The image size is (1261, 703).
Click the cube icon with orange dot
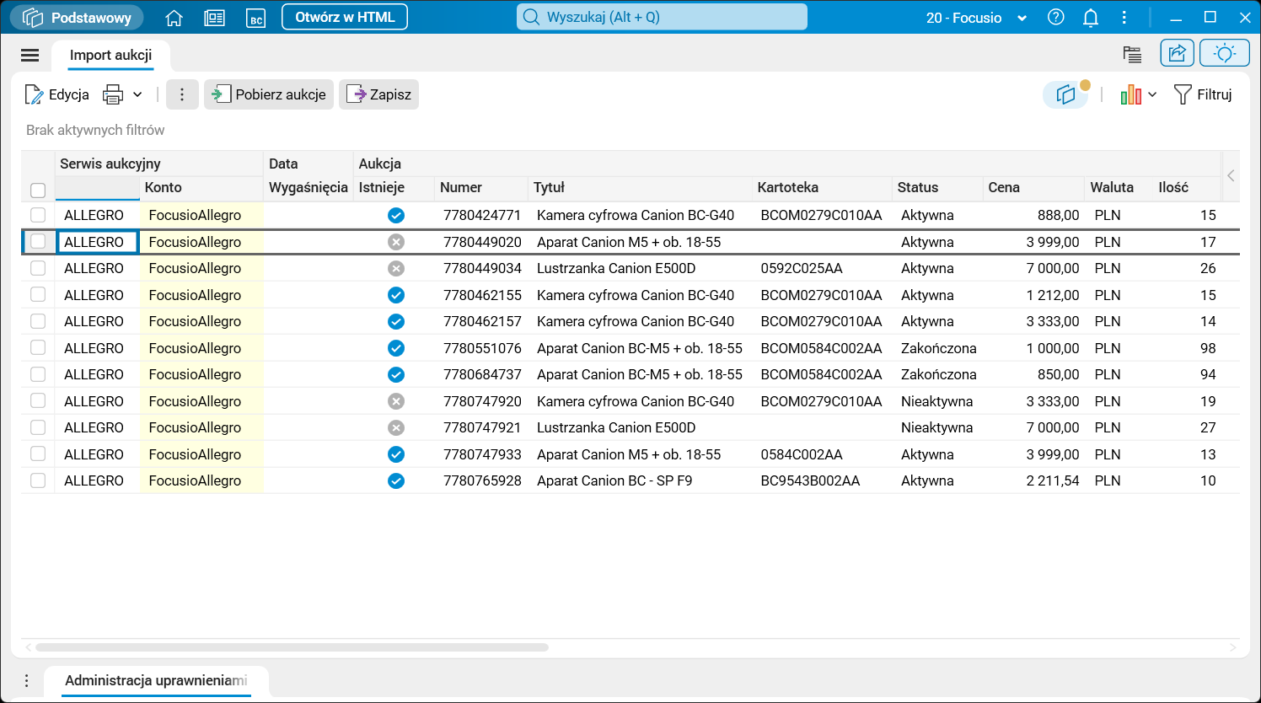pyautogui.click(x=1066, y=94)
